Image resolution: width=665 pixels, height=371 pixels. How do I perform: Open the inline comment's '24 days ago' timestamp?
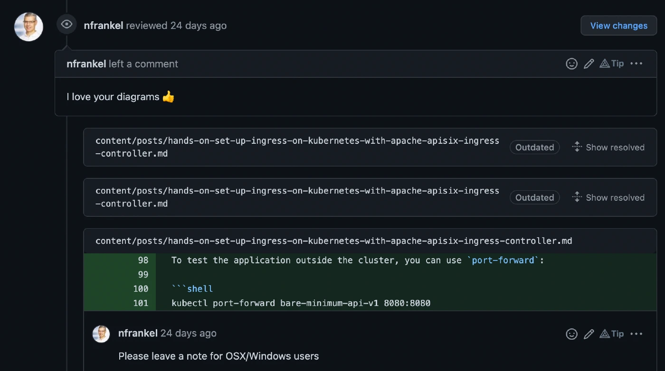(x=189, y=333)
